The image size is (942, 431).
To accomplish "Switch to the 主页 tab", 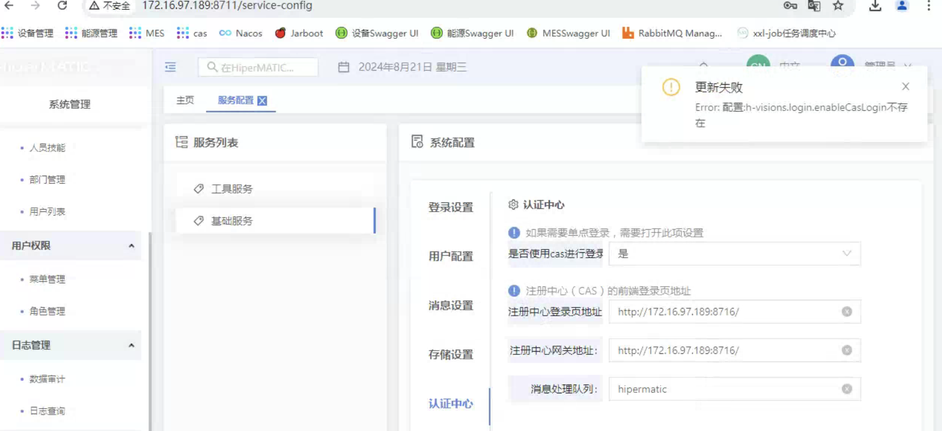I will [x=185, y=100].
